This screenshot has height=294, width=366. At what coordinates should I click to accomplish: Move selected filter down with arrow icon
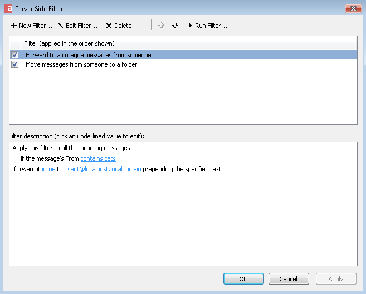(x=175, y=25)
